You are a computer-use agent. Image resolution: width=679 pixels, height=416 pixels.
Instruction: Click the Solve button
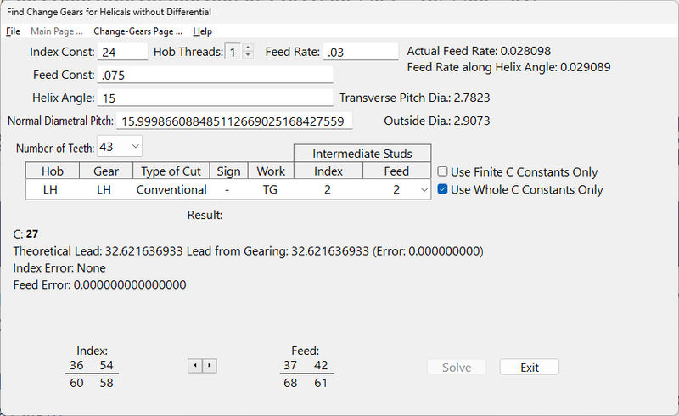(457, 368)
